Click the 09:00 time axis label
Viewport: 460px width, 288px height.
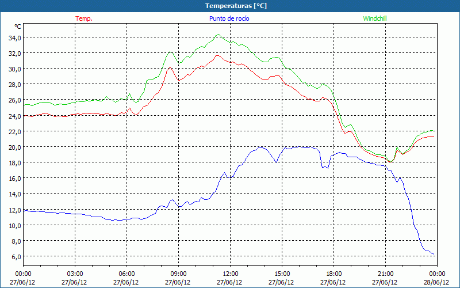(178, 274)
